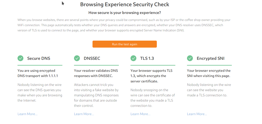Click the Browsing Experience Security Check title
The height and width of the screenshot is (124, 262).
[x=125, y=4]
